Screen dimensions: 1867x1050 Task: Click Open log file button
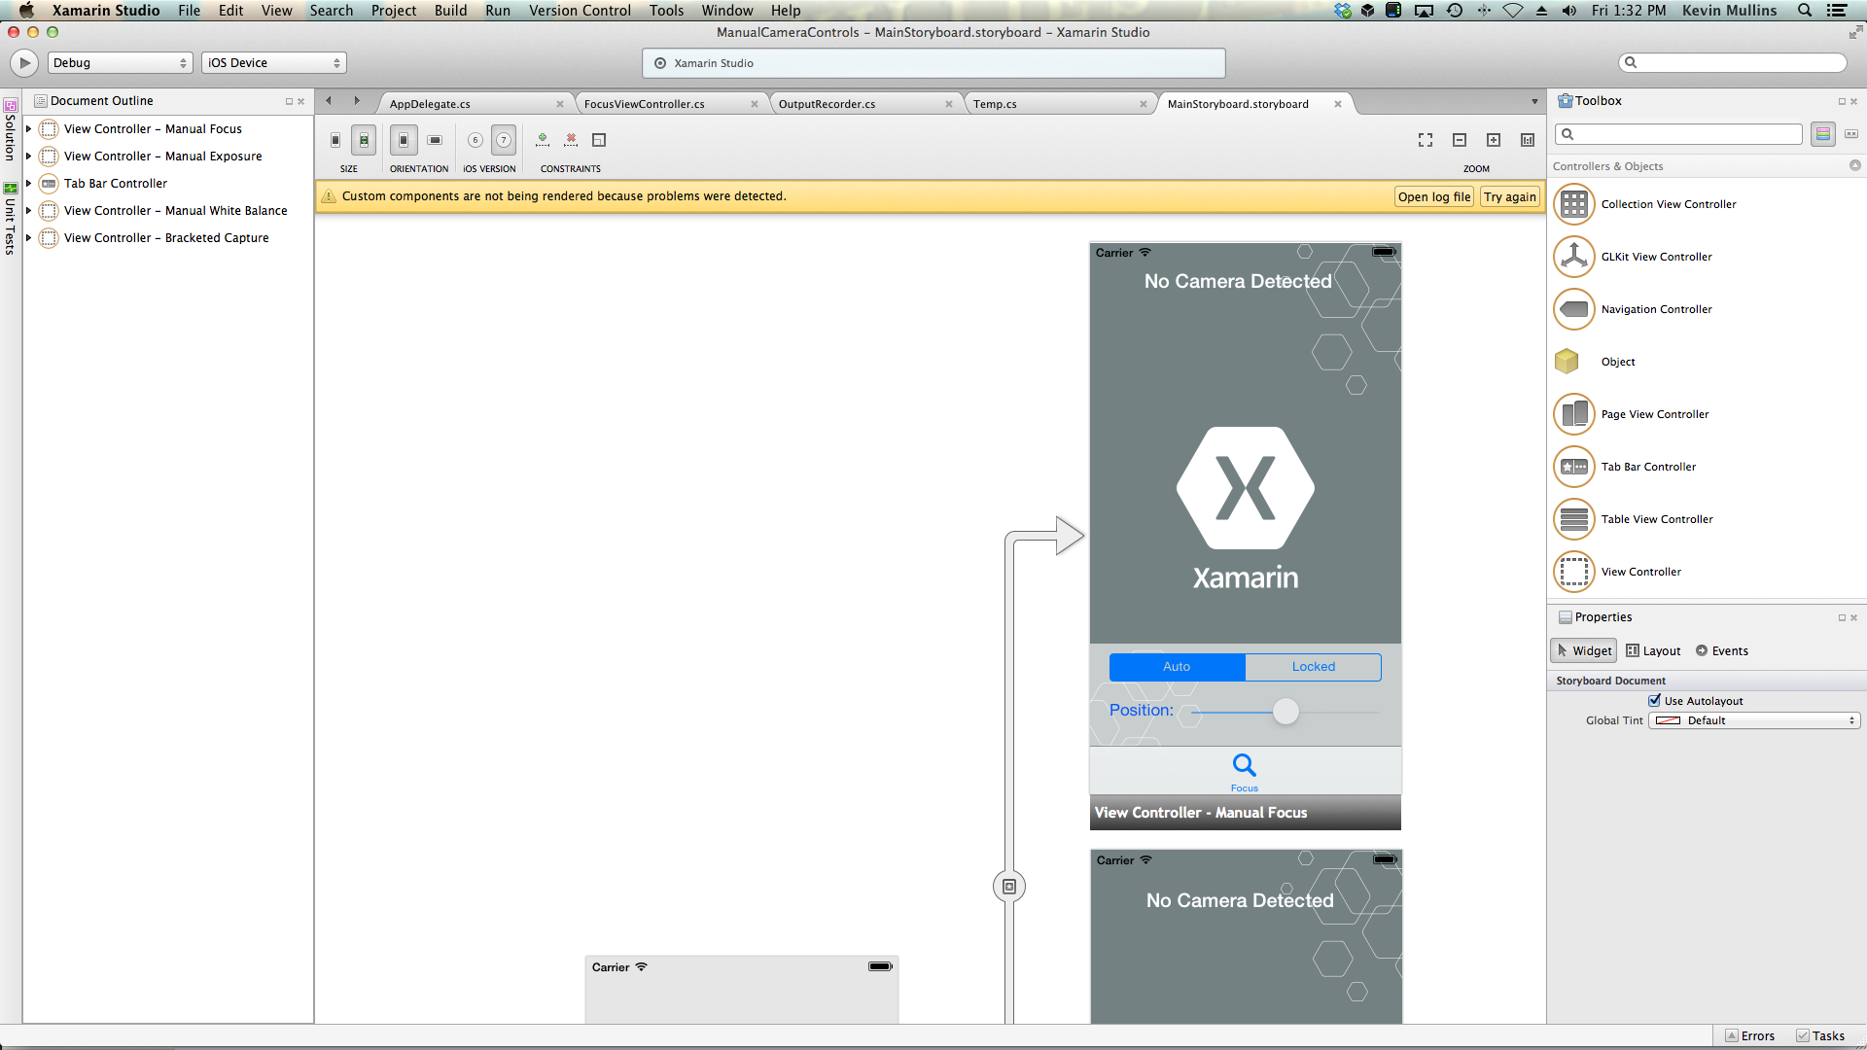point(1433,196)
